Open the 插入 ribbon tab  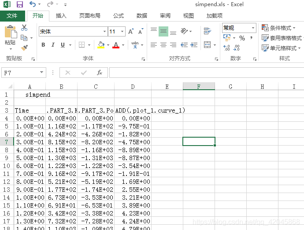point(61,16)
